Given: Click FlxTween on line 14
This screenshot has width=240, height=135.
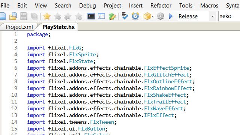Looking at the screenshot, I should click(x=102, y=122).
